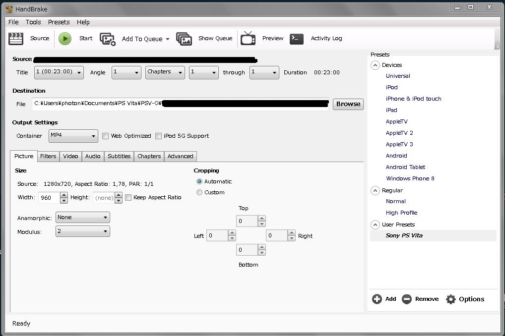Increase Width using up stepper arrow
505x336 pixels.
click(x=64, y=195)
